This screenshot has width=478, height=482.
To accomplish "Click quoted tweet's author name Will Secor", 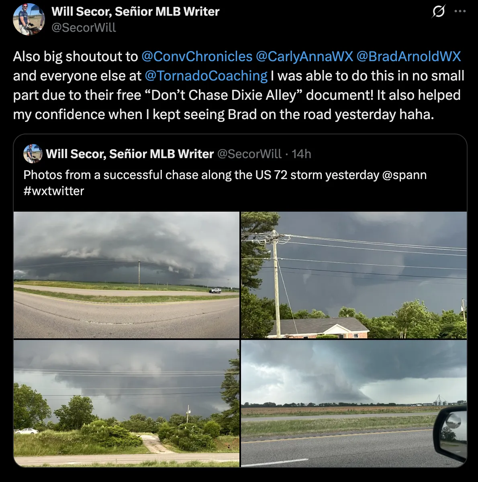I will [x=130, y=154].
